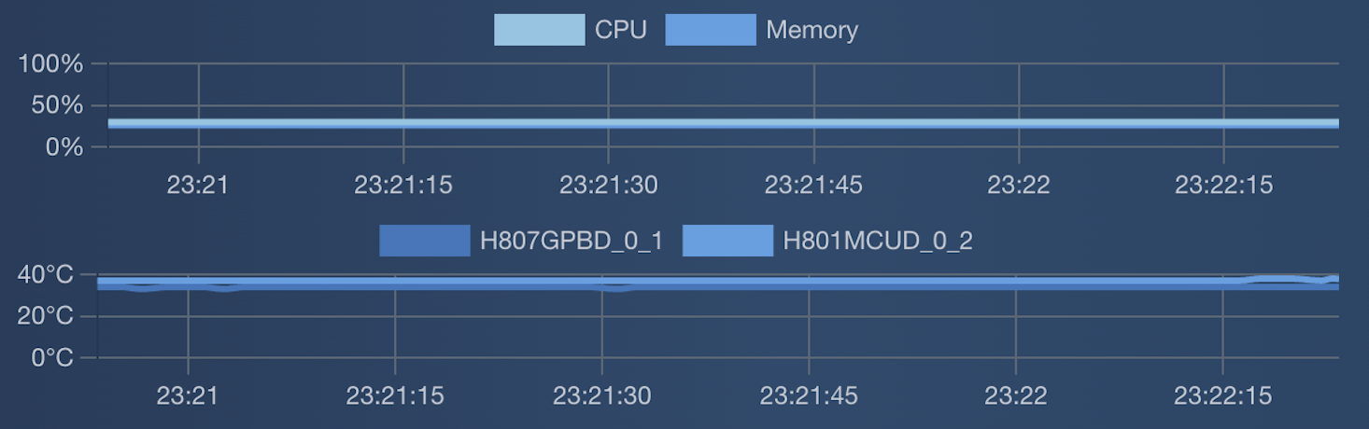Click the 23:22 time label on the CPU/Memory chart
Screen dimensions: 1369x429
(x=1019, y=185)
